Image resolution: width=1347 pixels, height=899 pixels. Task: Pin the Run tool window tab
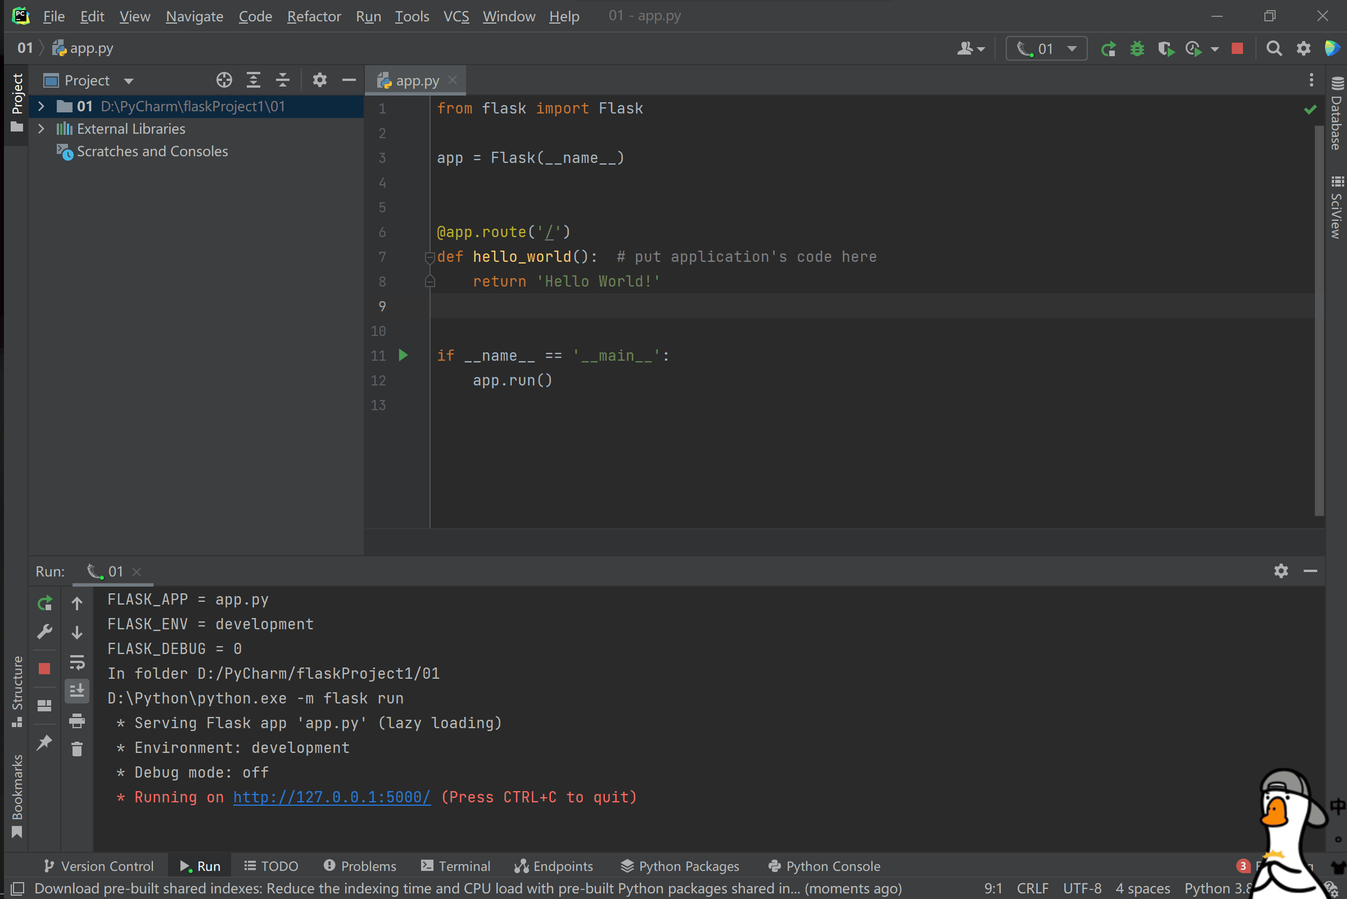click(44, 742)
